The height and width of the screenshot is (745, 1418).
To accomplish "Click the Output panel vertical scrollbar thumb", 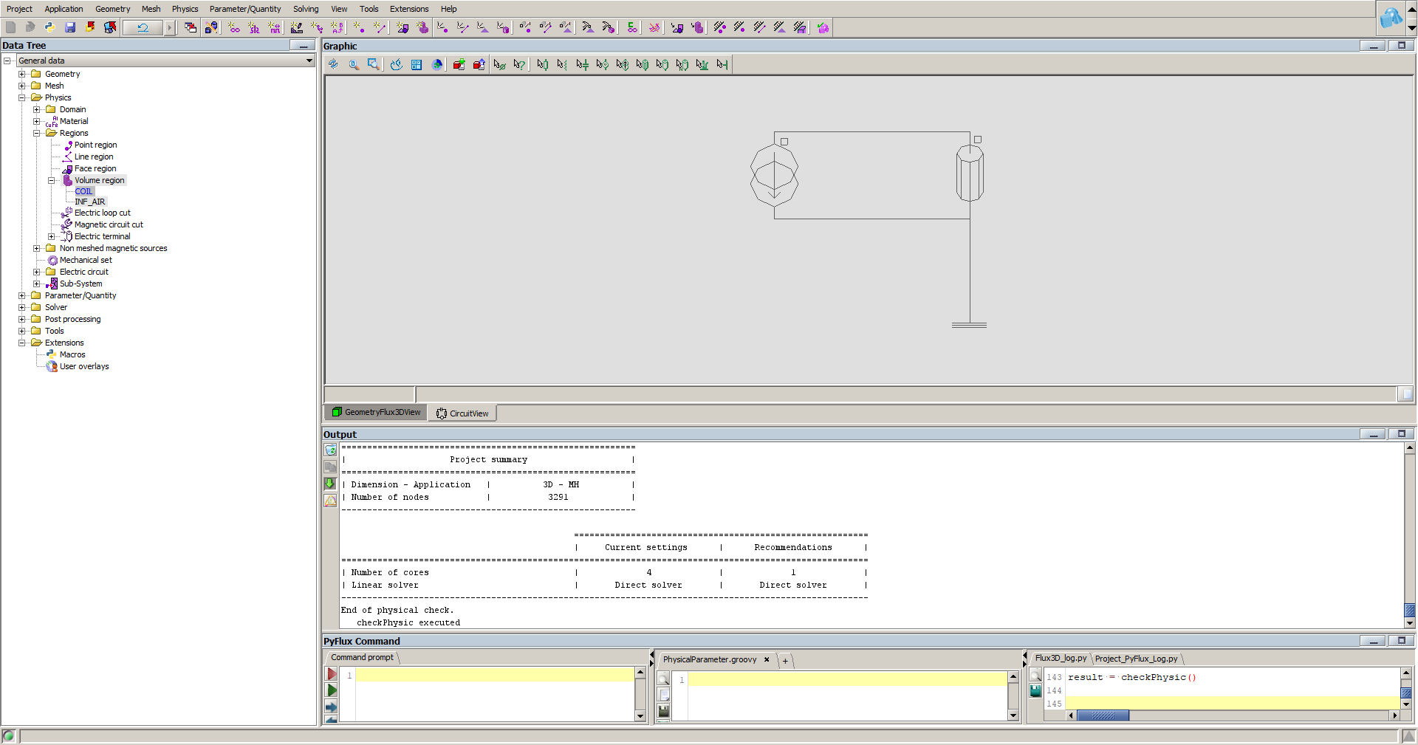I will click(x=1409, y=611).
